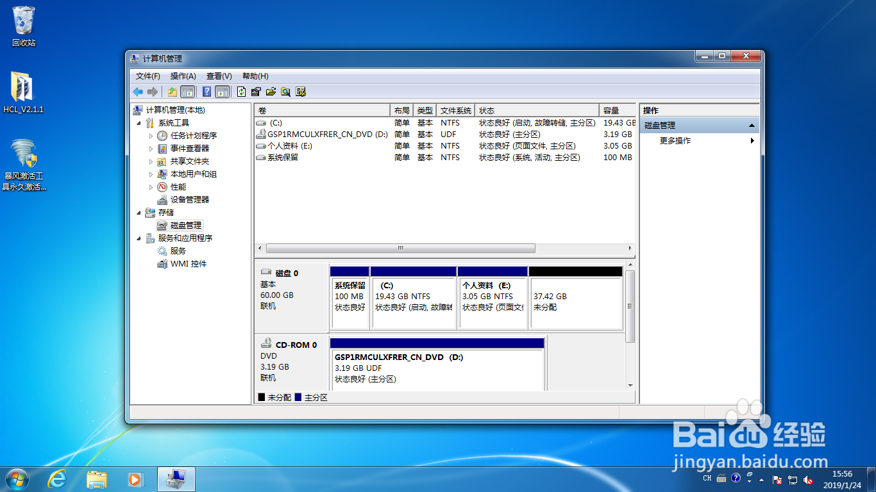Screen dimensions: 876x492
Task: Click horizontal scrollbar thumb in volume list
Action: point(400,248)
